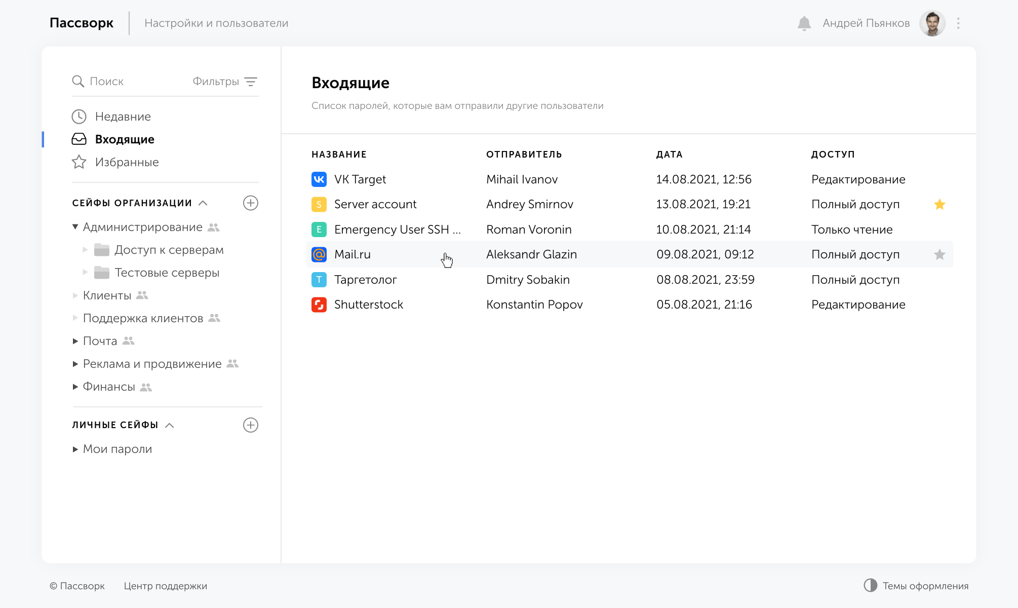Open the three-dot user menu
1018x608 pixels.
958,23
